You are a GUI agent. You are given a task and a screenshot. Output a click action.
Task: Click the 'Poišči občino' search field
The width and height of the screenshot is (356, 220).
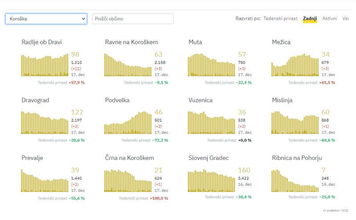tap(132, 19)
